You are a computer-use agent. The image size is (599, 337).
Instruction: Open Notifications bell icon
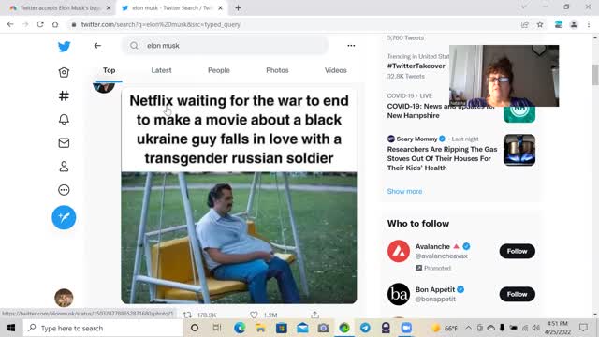pos(64,119)
